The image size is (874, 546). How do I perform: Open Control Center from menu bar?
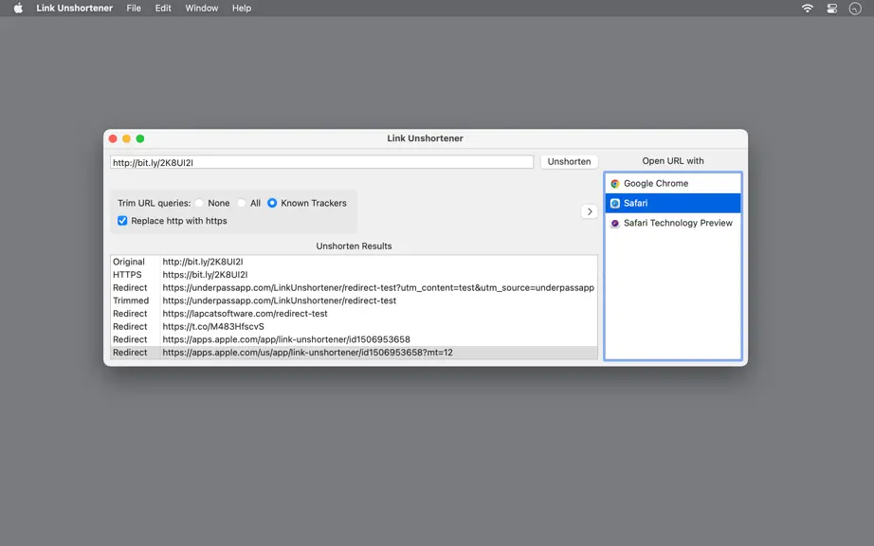point(831,8)
